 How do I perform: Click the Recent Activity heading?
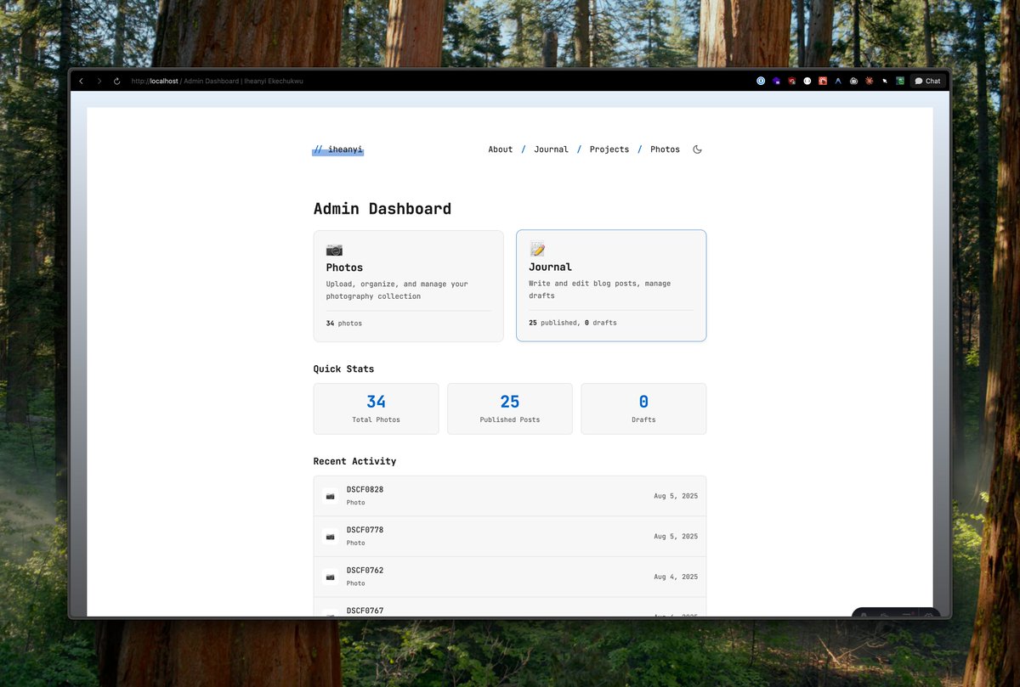coord(354,462)
